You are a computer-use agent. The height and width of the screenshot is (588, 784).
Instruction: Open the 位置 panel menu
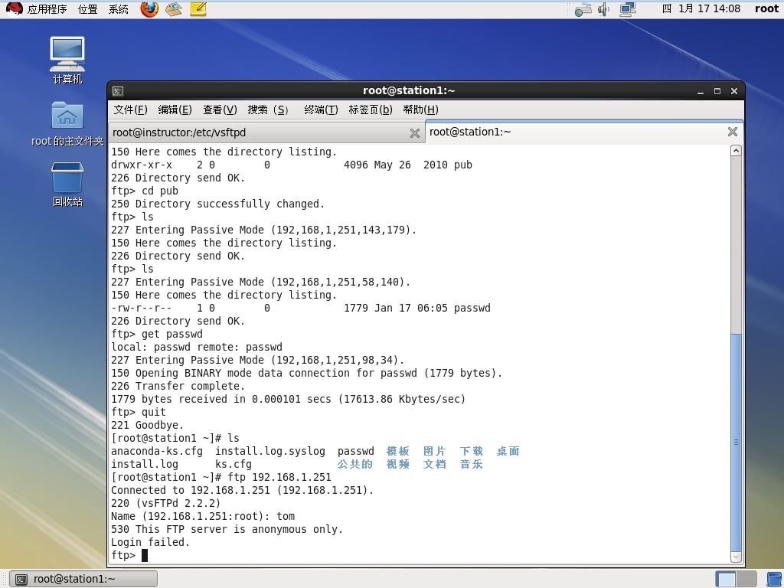coord(88,9)
